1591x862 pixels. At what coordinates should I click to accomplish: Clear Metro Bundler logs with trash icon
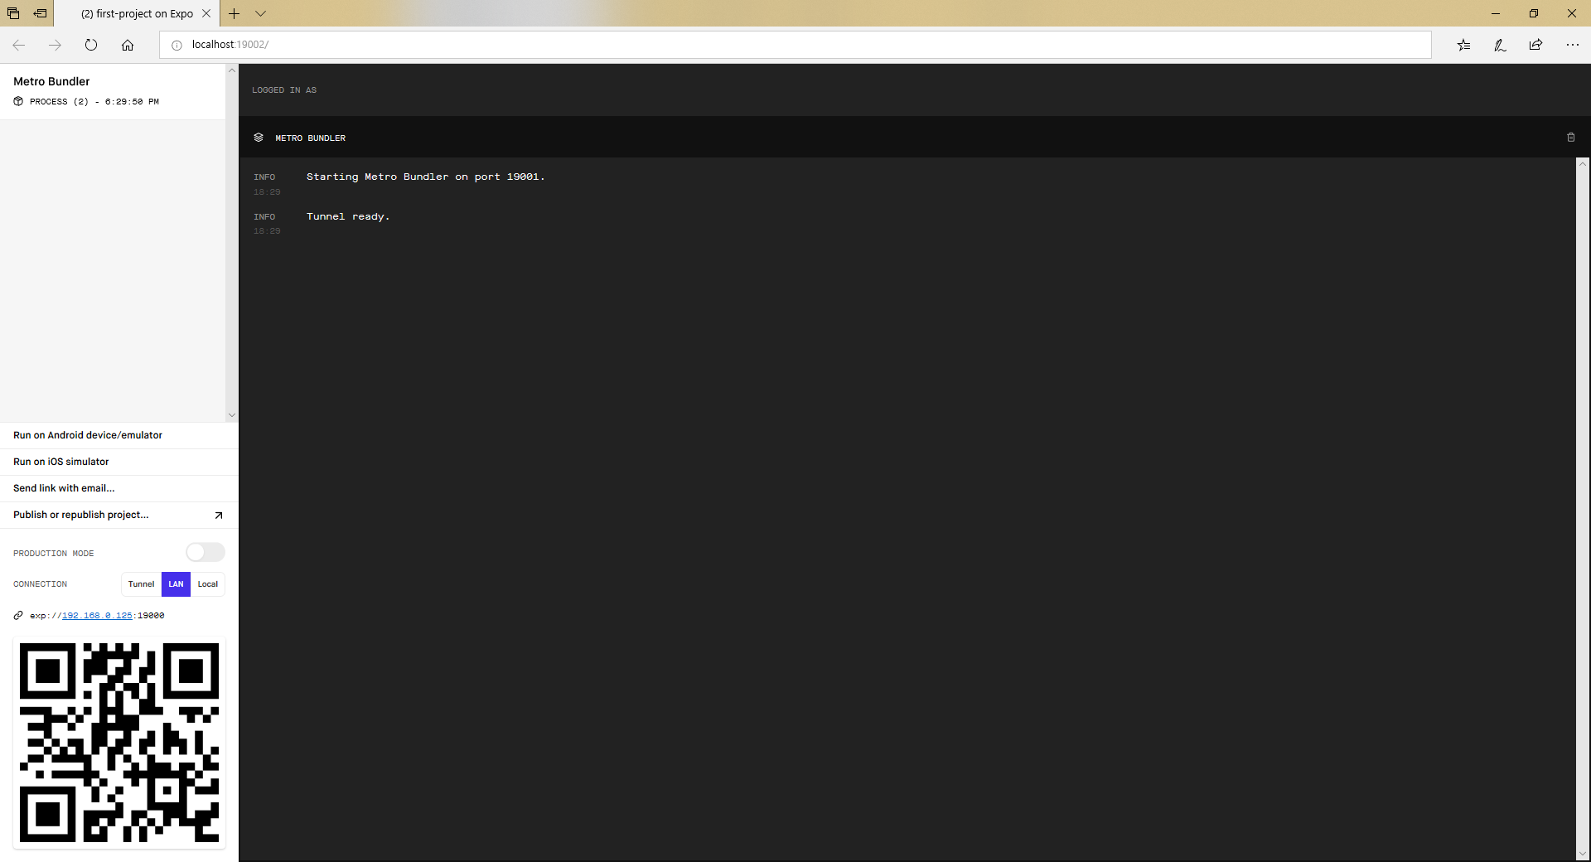pyautogui.click(x=1570, y=138)
